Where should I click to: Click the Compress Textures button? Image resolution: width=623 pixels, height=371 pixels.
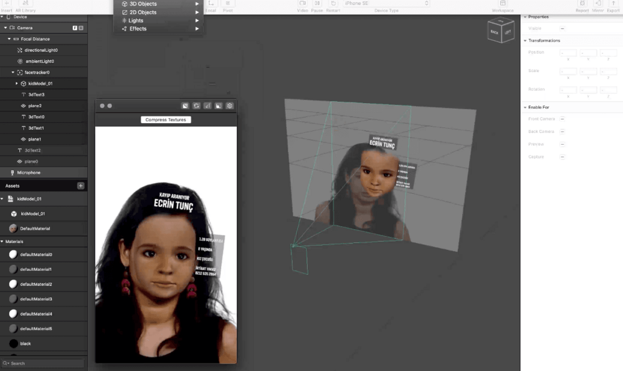pos(166,119)
